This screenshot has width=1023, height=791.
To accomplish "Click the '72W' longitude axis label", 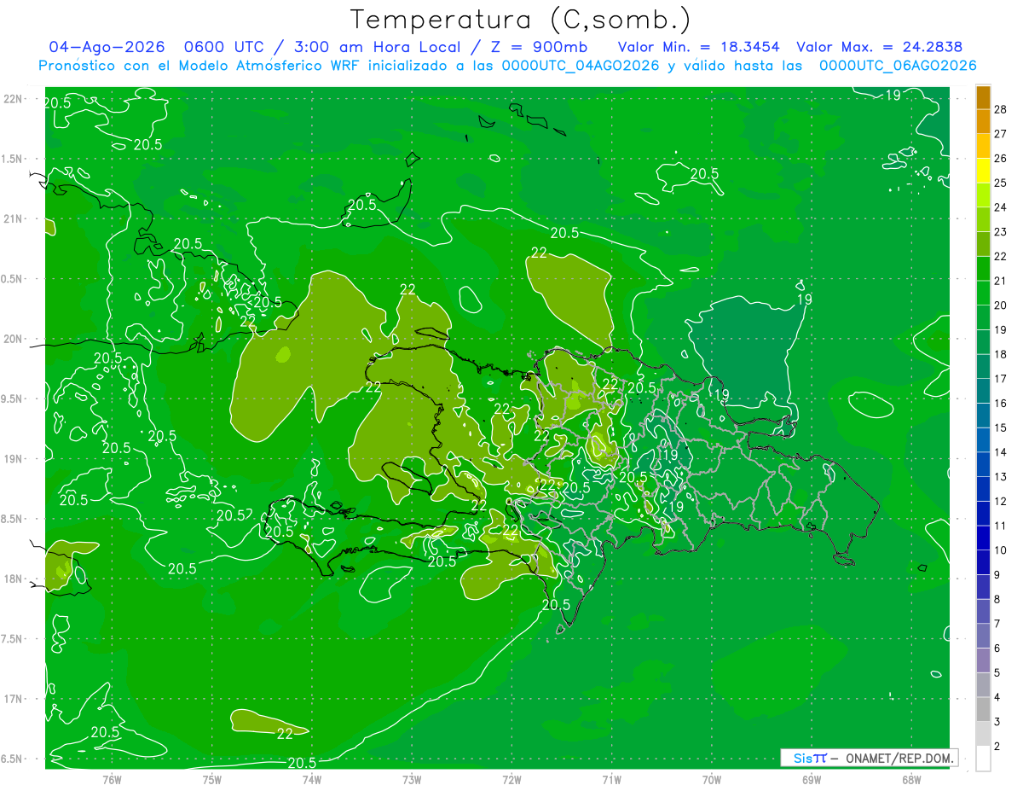I will click(511, 779).
